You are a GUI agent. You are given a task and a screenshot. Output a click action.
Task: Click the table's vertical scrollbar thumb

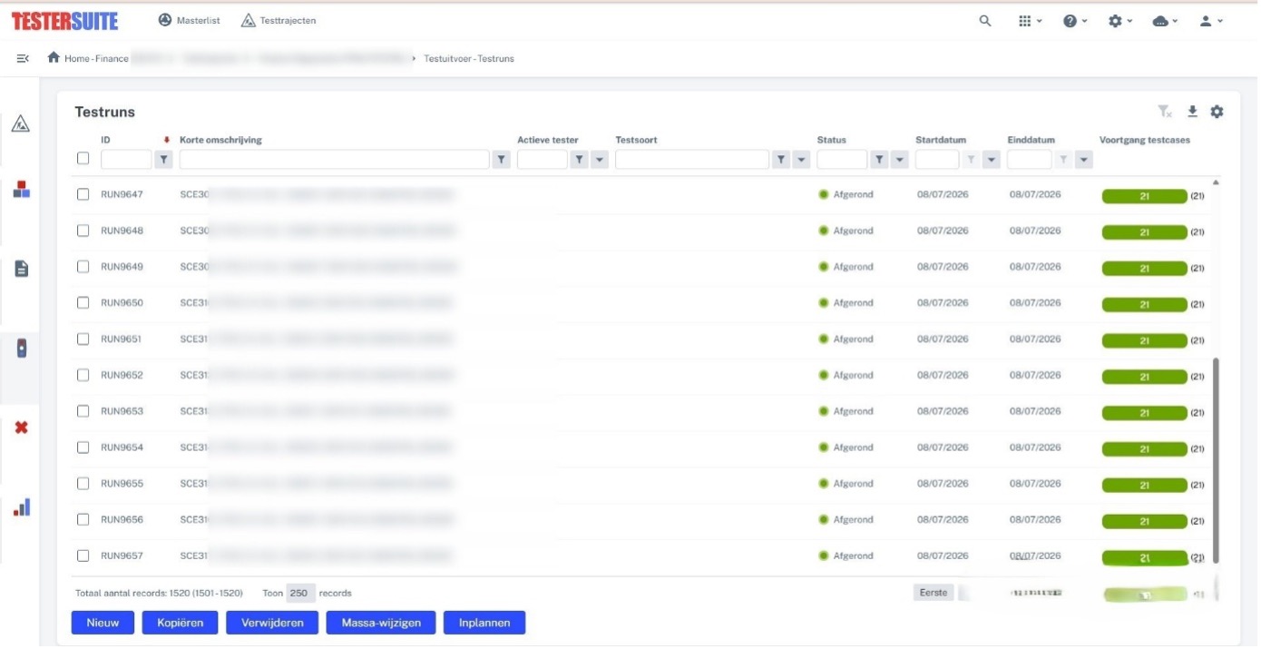pyautogui.click(x=1216, y=460)
